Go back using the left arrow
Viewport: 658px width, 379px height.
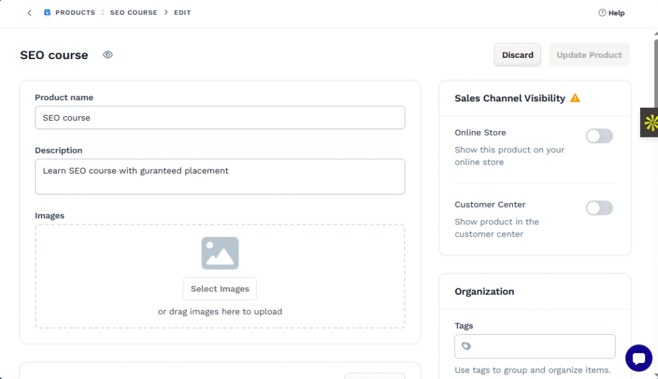coord(30,13)
